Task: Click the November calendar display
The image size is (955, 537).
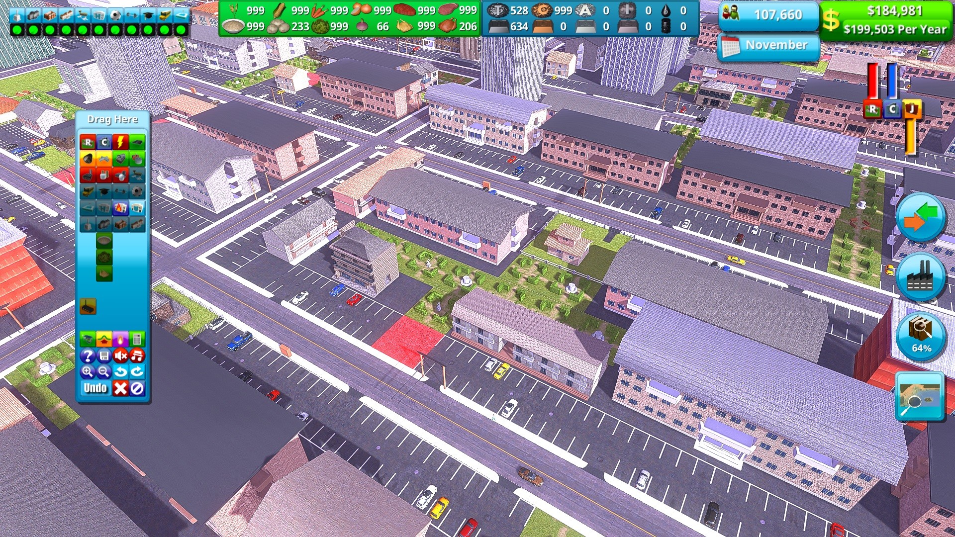Action: pos(768,46)
